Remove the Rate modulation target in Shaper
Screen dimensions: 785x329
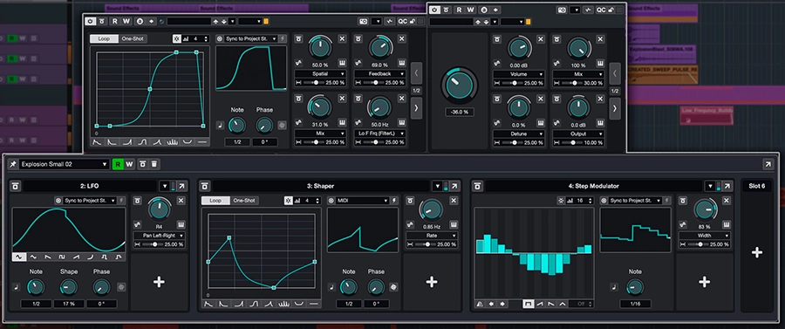click(454, 201)
